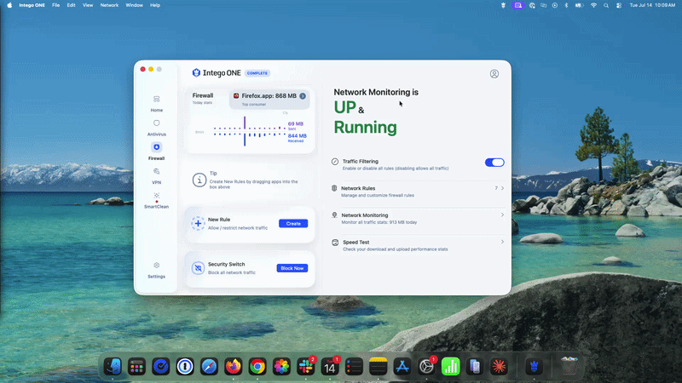Image resolution: width=682 pixels, height=383 pixels.
Task: Click the Security Switch icon
Action: coord(198,268)
